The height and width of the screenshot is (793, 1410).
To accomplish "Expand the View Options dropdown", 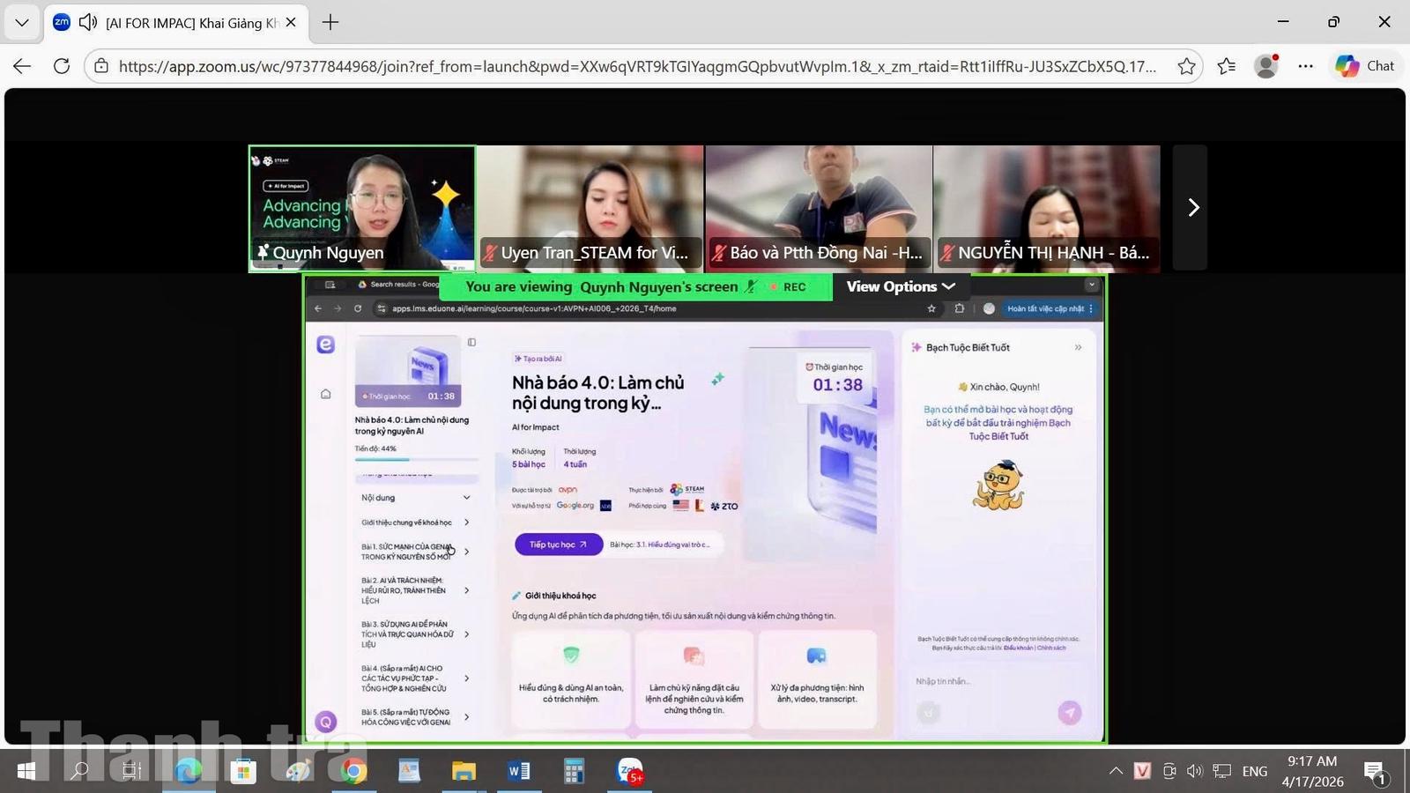I will click(900, 286).
